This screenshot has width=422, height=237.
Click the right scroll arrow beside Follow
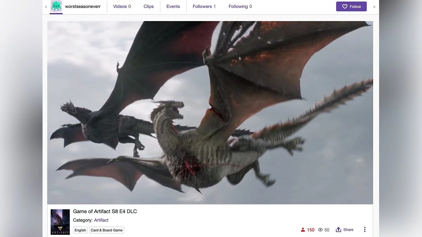[374, 7]
